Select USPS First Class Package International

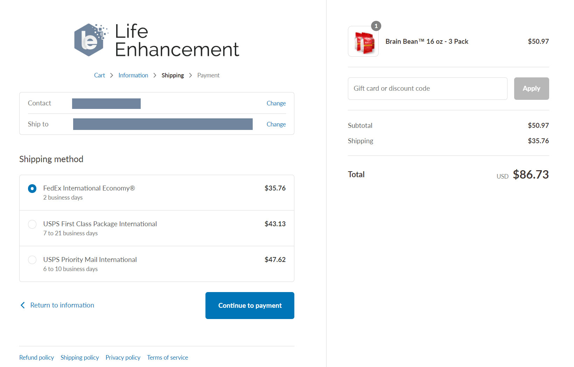point(32,224)
